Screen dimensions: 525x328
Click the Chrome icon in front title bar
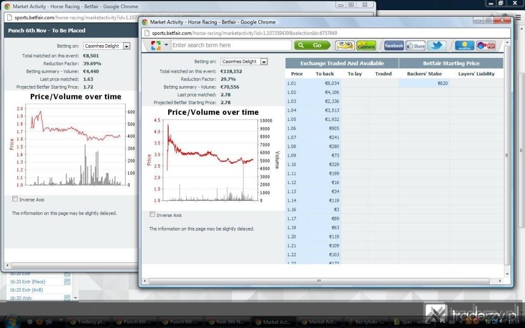[145, 22]
